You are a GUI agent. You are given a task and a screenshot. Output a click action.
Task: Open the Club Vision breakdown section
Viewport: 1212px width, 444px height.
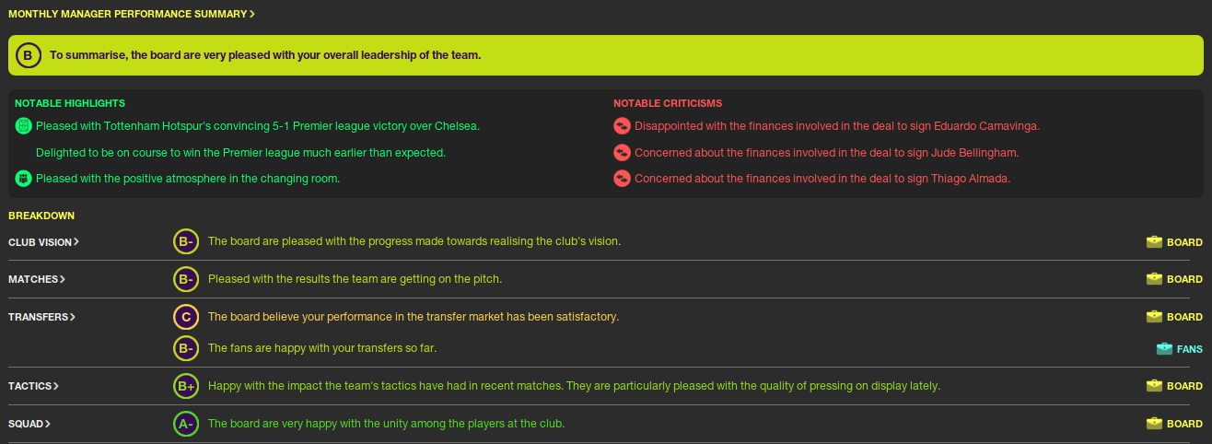43,242
